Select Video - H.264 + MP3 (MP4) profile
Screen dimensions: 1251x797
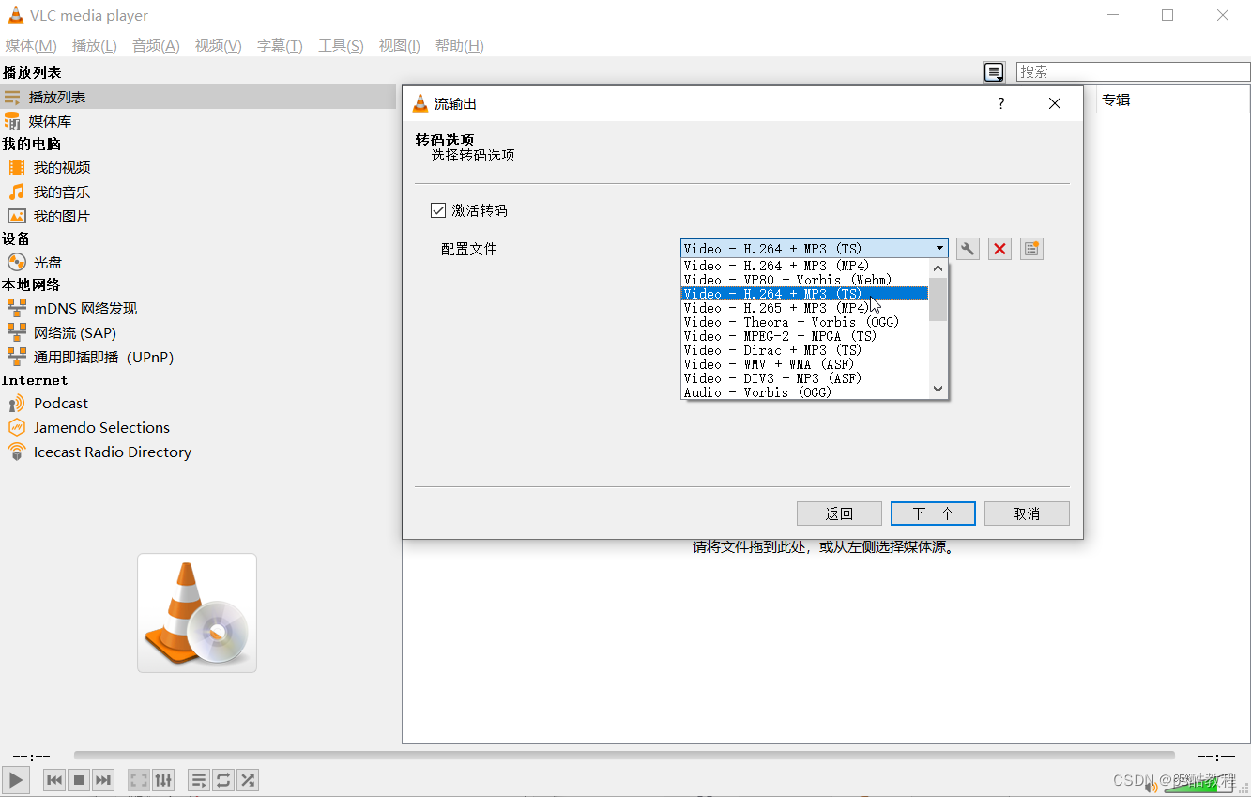pos(804,266)
